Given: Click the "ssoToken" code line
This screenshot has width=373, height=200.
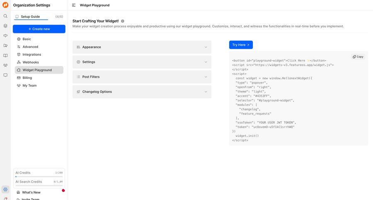Looking at the screenshot, I should pos(266,122).
